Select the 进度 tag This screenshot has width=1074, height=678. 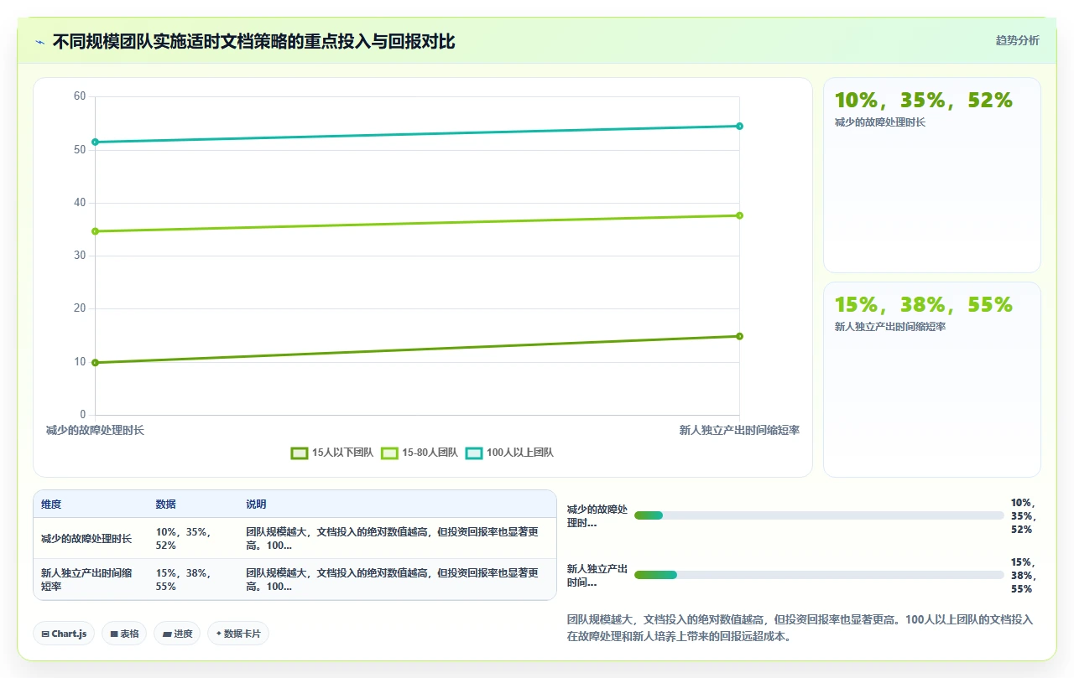click(x=177, y=634)
